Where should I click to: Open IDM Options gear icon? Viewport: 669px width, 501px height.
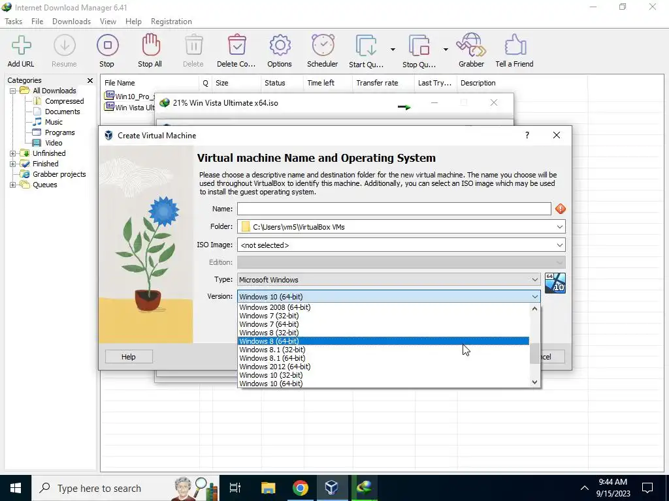[280, 45]
